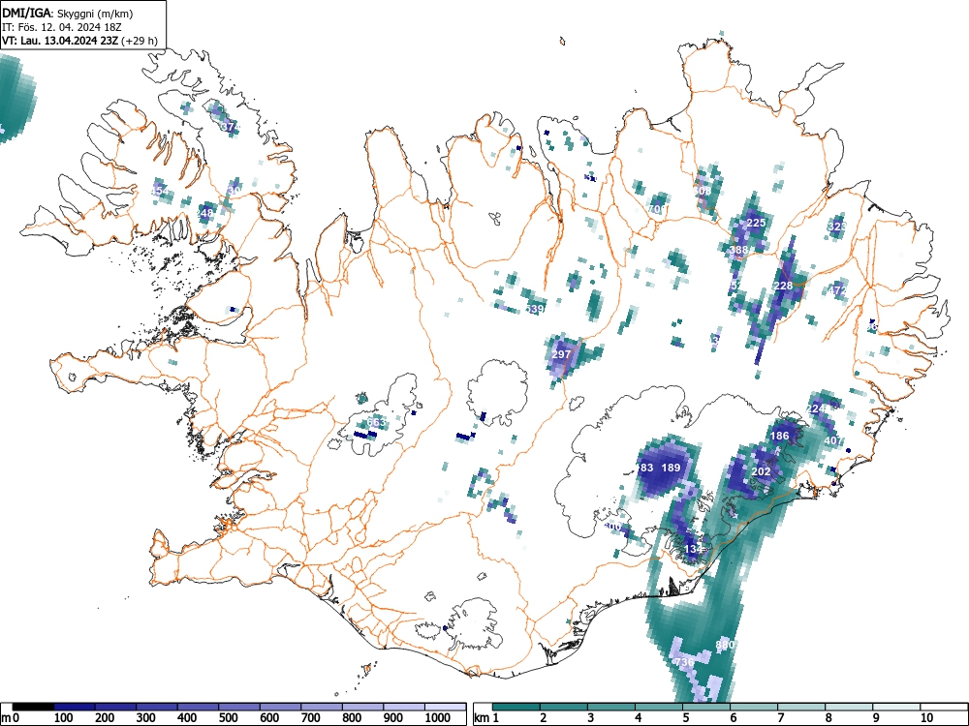This screenshot has width=969, height=726.
Task: Click the 709 value in the north
Action: click(x=658, y=209)
